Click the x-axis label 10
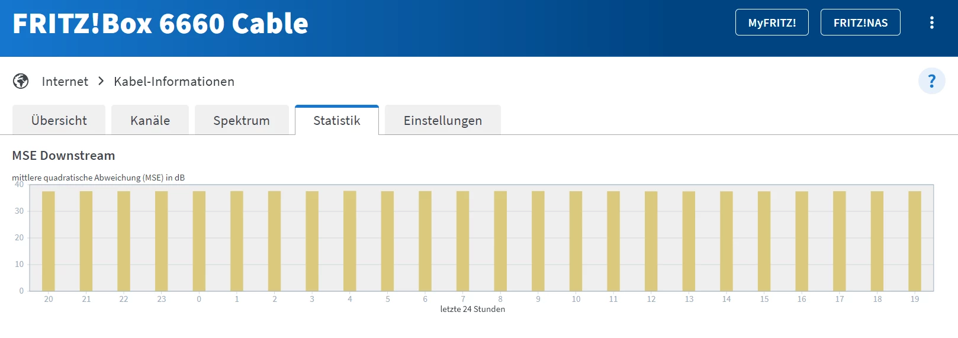 tap(576, 299)
